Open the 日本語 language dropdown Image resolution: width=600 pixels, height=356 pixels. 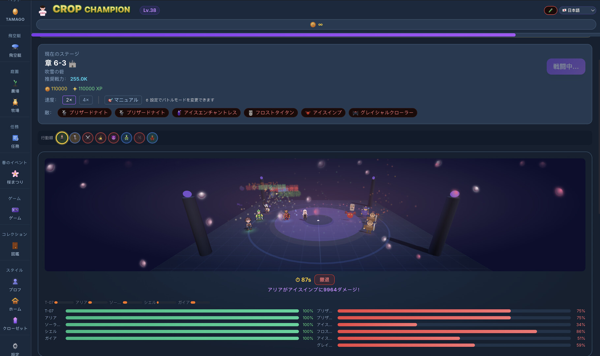coord(578,11)
